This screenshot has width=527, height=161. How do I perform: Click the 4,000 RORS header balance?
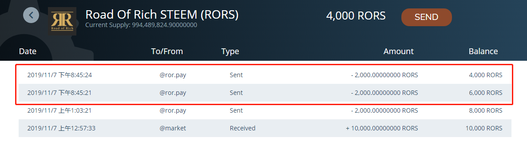click(x=356, y=16)
